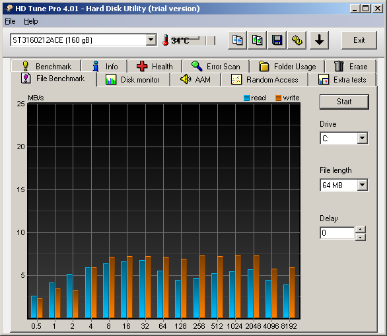Click the 0.5 x-axis label

[36, 326]
